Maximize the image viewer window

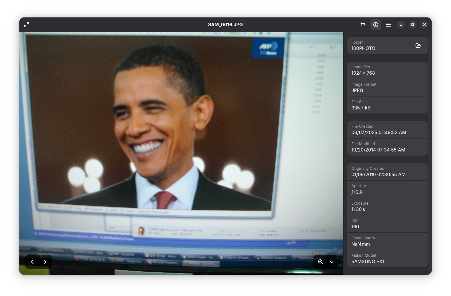tap(413, 25)
